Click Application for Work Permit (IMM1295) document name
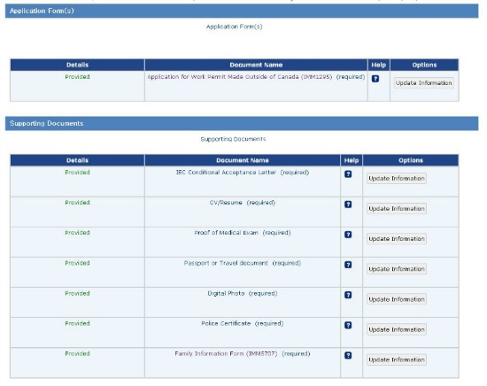 point(239,77)
